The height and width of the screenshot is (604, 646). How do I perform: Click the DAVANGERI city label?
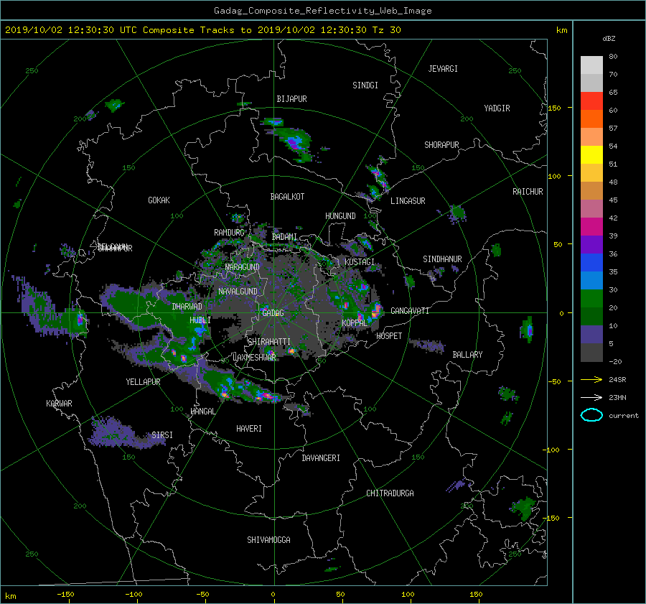[x=321, y=457]
